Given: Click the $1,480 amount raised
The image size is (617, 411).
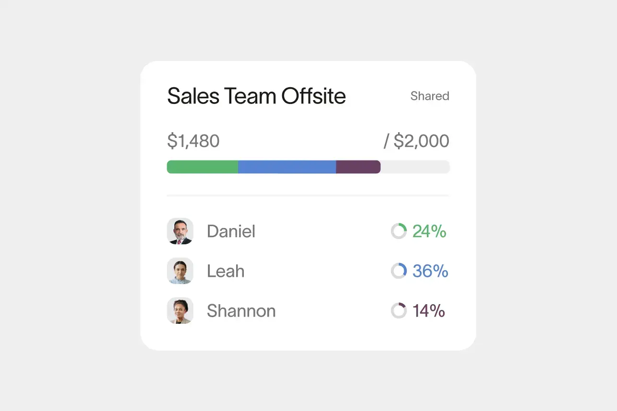Looking at the screenshot, I should (193, 140).
